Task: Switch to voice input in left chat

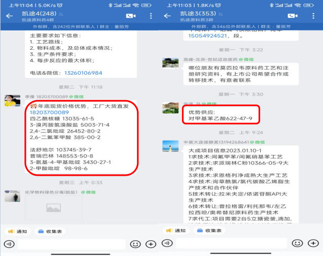Action: point(9,244)
